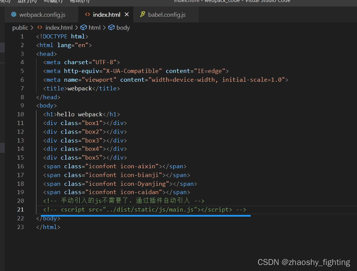Click the body breadcrumb segment
The height and width of the screenshot is (271, 357).
tap(123, 27)
